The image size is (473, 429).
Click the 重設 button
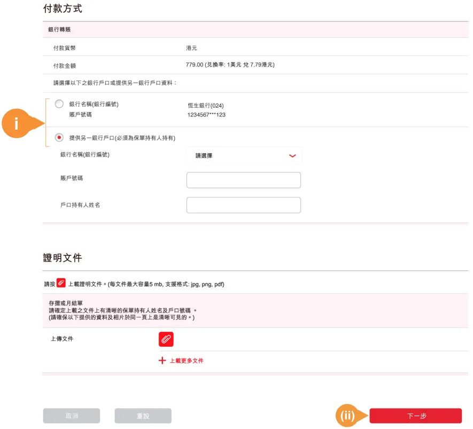coord(143,416)
